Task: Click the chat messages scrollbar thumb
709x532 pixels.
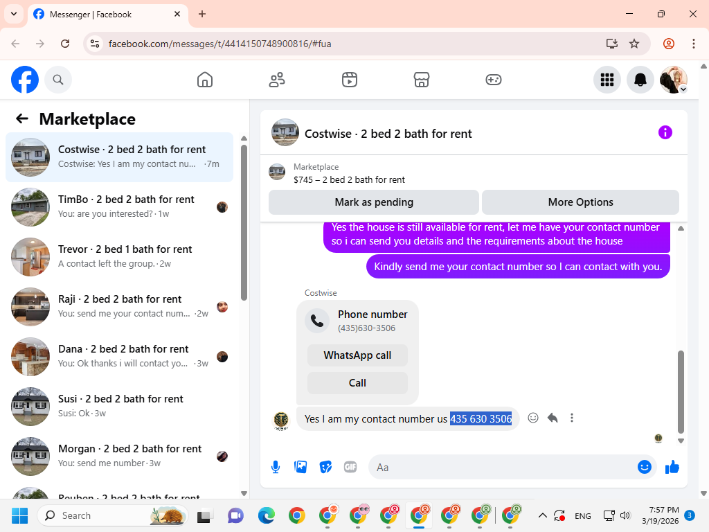Action: [681, 392]
